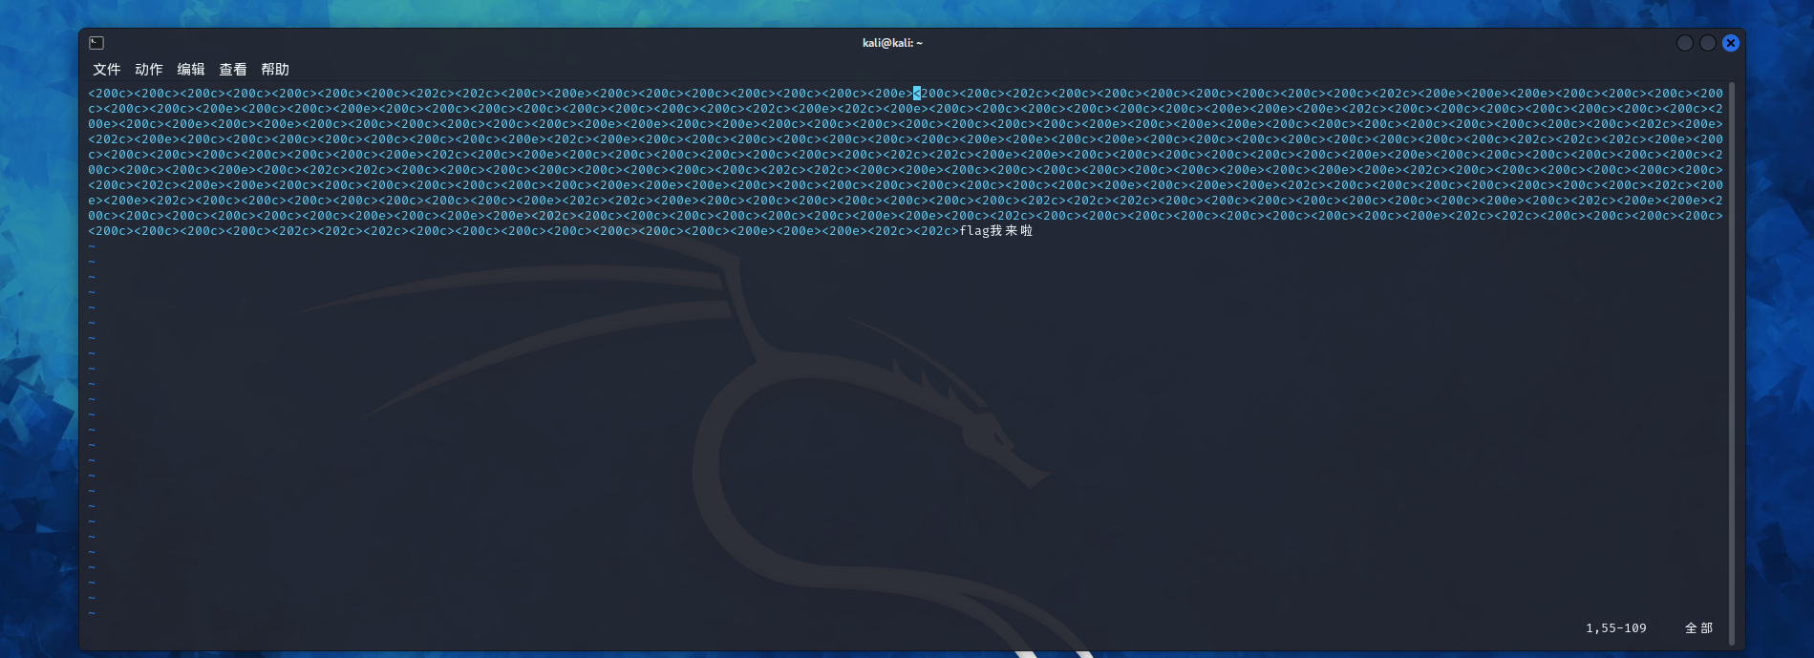Click the text "flag我来啦" in vim

(995, 231)
